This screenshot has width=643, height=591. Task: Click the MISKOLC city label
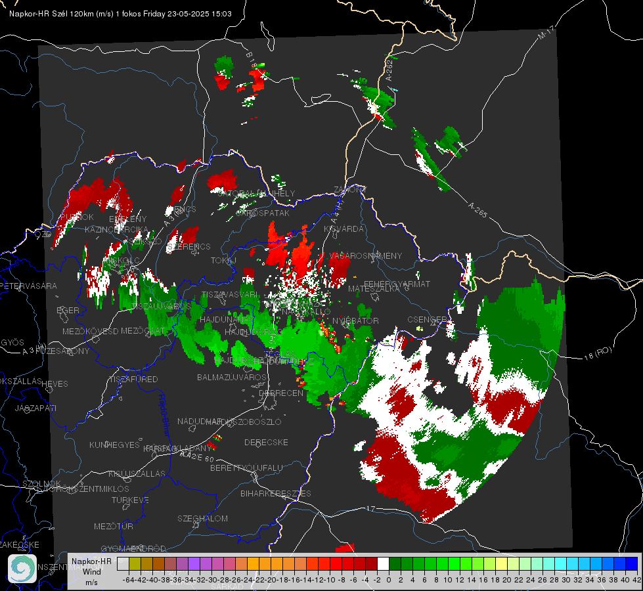coord(122,261)
